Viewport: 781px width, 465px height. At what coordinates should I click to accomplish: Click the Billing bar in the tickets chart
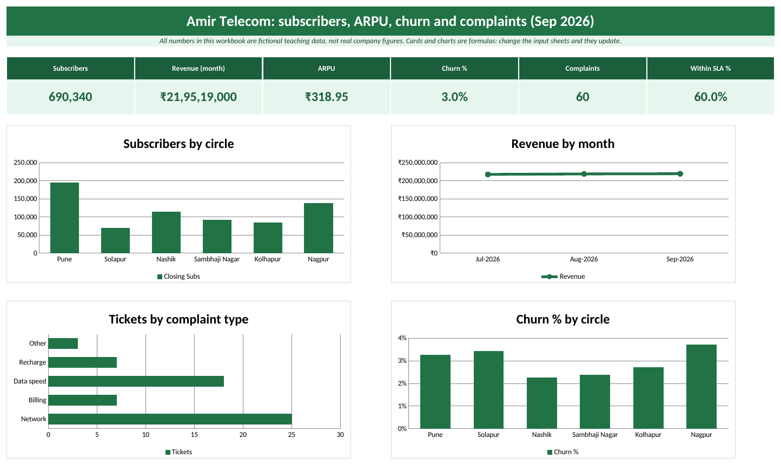click(x=82, y=400)
